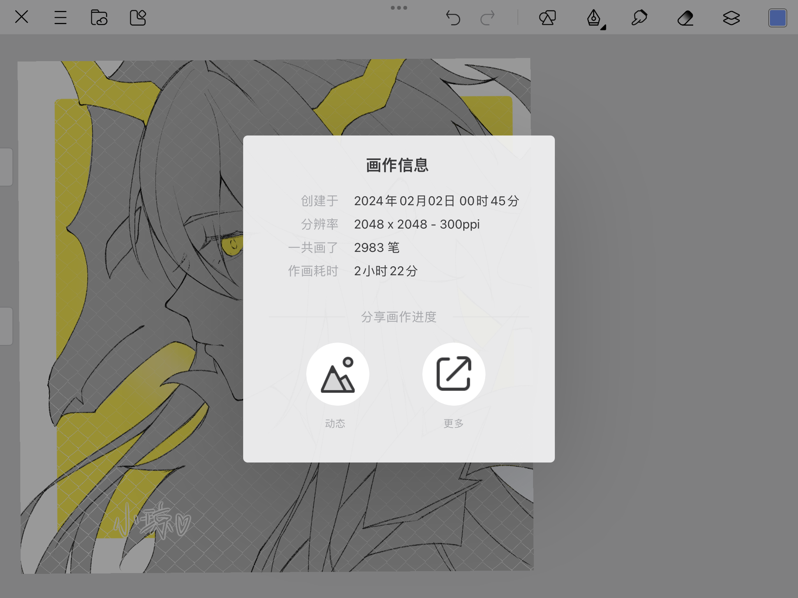Viewport: 798px width, 598px height.
Task: Open the folder gallery icon
Action: 99,18
